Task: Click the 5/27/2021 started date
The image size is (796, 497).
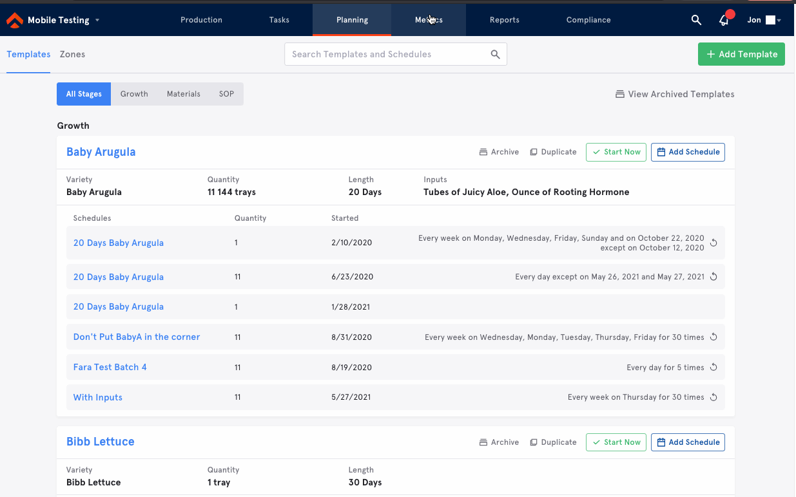Action: [352, 398]
